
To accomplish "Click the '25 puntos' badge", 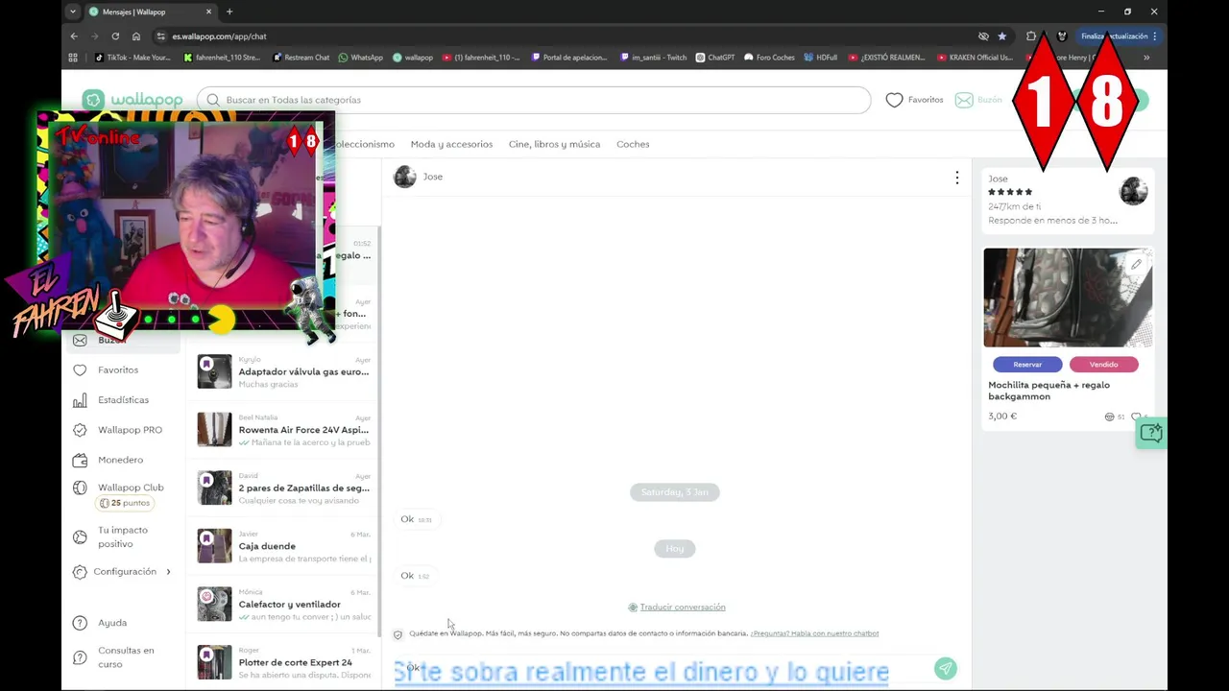I will 126,503.
